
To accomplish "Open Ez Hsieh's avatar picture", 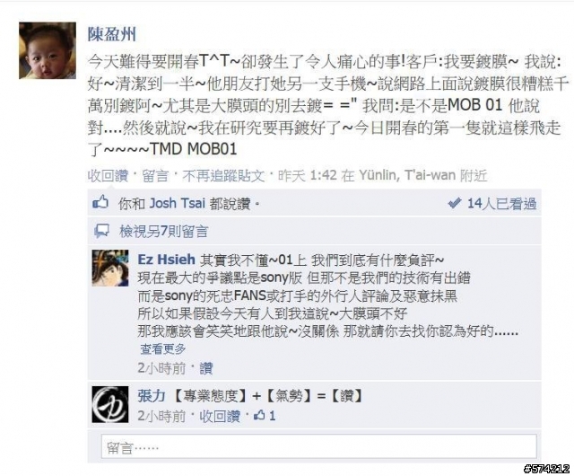I will pos(110,268).
